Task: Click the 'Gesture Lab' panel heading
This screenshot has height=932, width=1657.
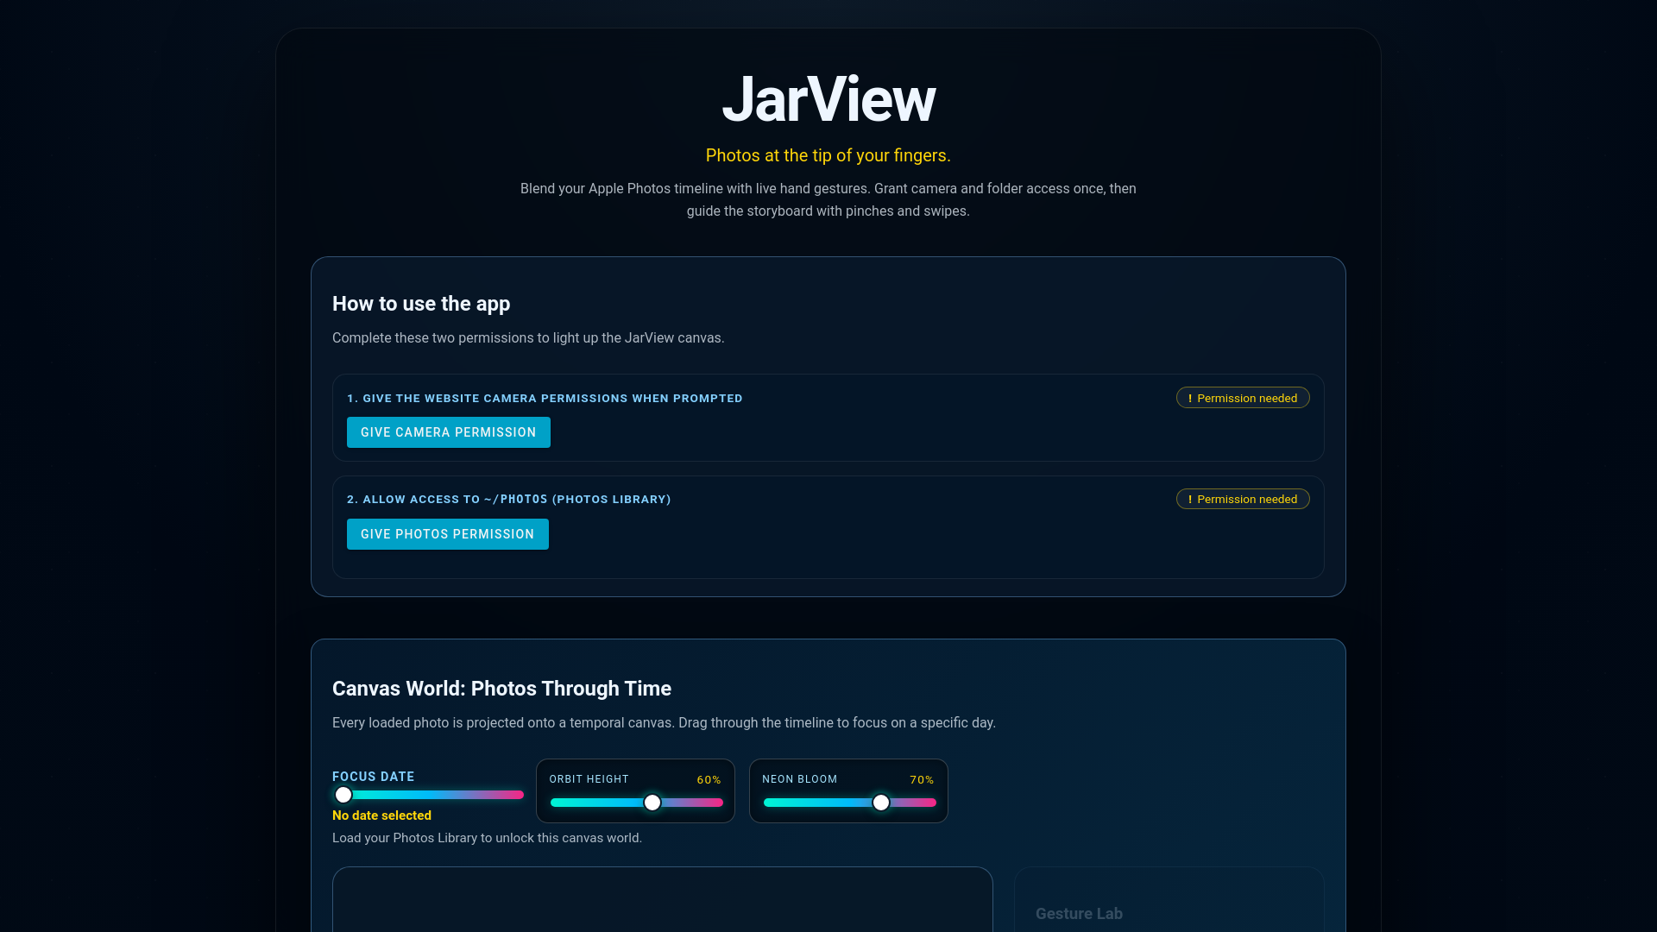Action: click(x=1079, y=914)
